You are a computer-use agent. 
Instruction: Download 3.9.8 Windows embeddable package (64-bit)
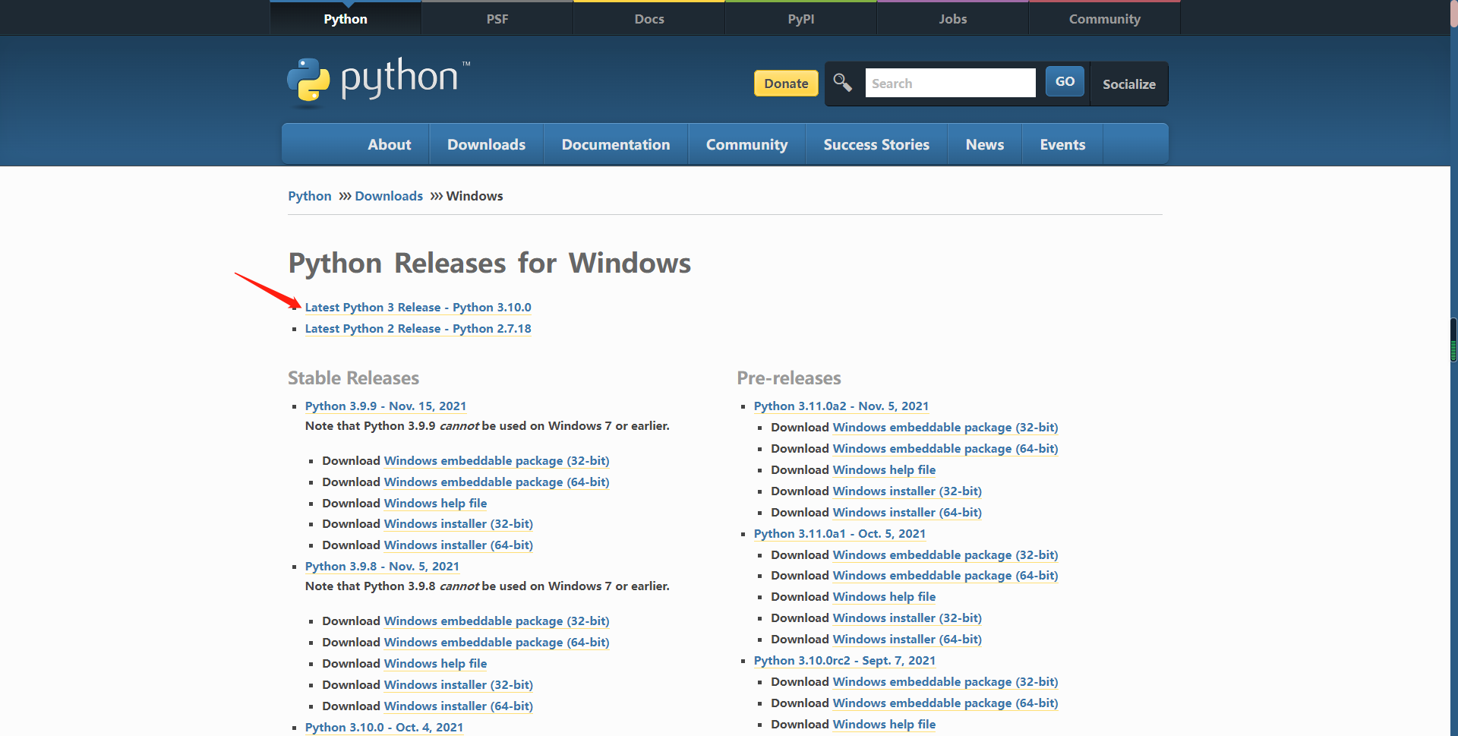[497, 643]
